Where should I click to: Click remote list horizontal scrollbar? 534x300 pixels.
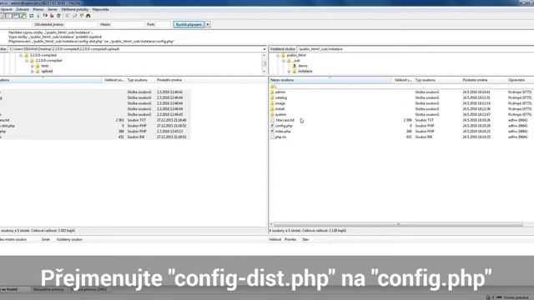pos(398,224)
